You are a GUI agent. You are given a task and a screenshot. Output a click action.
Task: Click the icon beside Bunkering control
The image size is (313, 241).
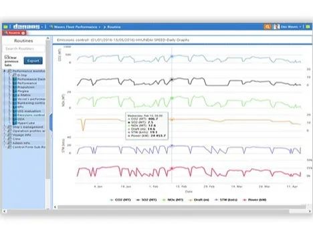(x=15, y=103)
